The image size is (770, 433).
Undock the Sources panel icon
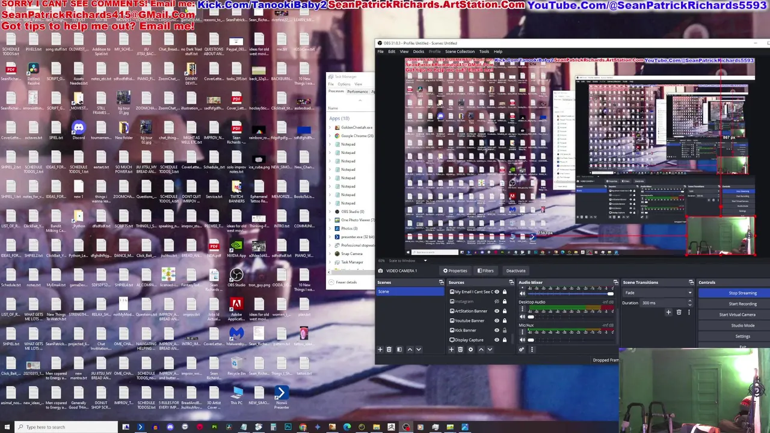(511, 282)
